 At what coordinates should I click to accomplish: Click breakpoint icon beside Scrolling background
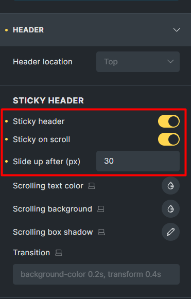[x=100, y=209]
